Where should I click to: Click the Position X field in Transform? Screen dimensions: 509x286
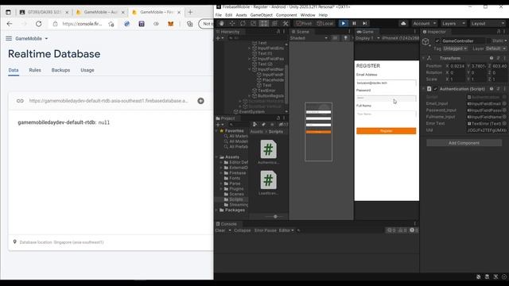pos(458,66)
